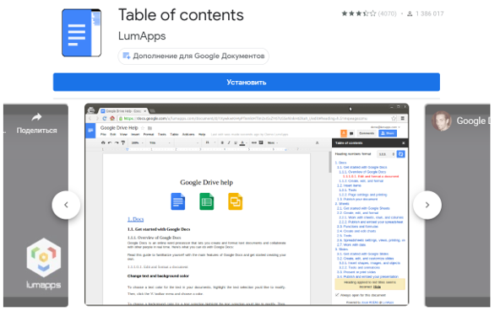Open the Title style dropdown in preview toolbar
The width and height of the screenshot is (500, 316).
pyautogui.click(x=160, y=143)
